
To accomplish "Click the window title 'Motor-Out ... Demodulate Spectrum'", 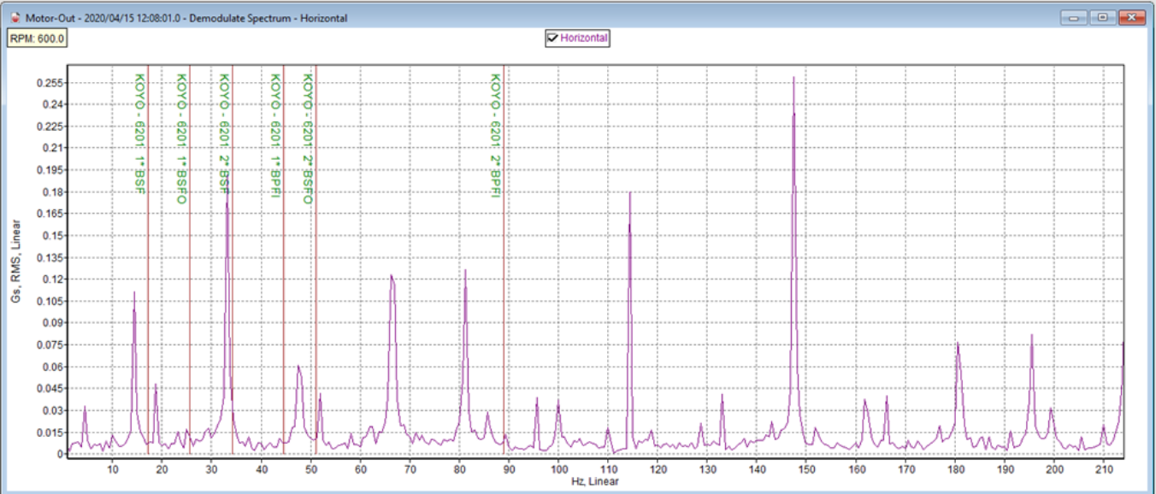I will pos(186,18).
